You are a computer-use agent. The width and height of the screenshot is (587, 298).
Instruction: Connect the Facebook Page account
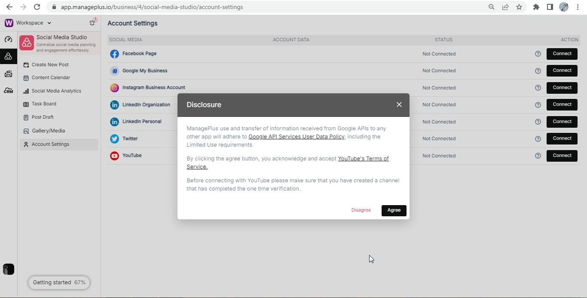562,54
